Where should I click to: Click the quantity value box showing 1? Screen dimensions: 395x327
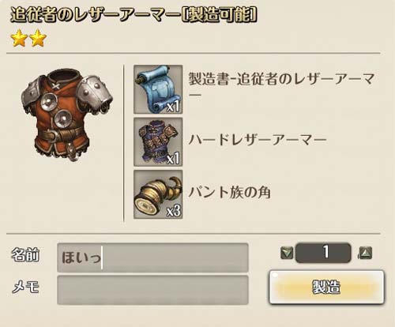click(x=323, y=253)
